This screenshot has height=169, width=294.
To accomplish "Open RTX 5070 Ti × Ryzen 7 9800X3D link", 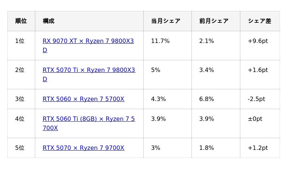I will [89, 70].
